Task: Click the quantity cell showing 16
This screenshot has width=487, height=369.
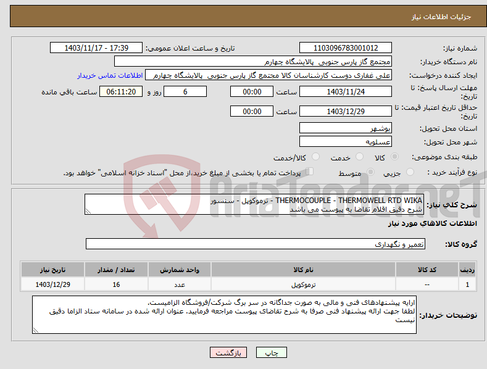Action: [116, 284]
